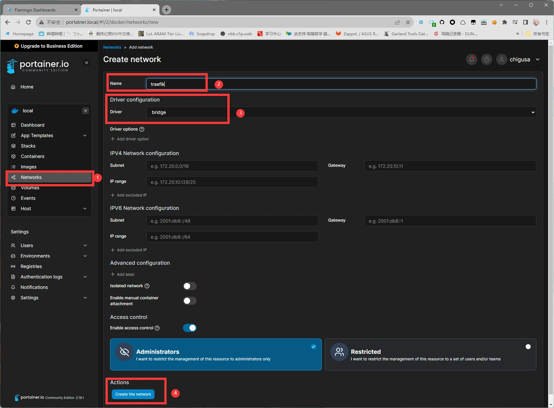Viewport: 554px width, 408px height.
Task: Toggle Enable manual container attachment switch
Action: pyautogui.click(x=190, y=301)
